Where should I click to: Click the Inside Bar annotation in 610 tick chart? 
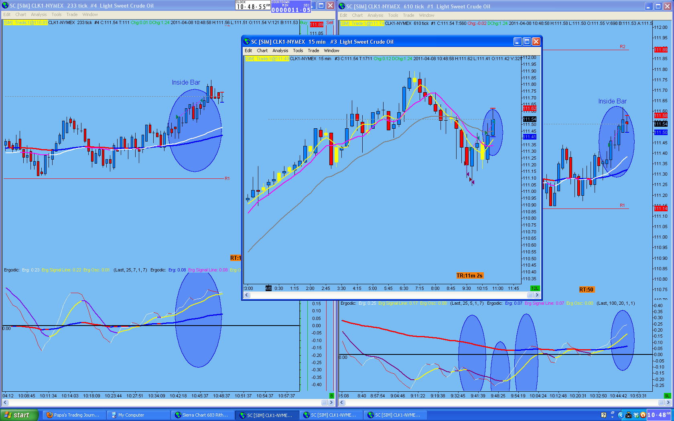[x=613, y=101]
